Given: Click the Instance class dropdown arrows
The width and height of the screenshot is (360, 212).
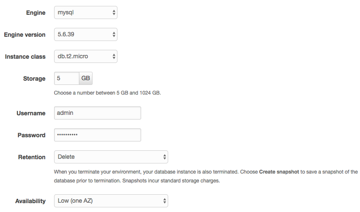Looking at the screenshot, I should tap(114, 57).
